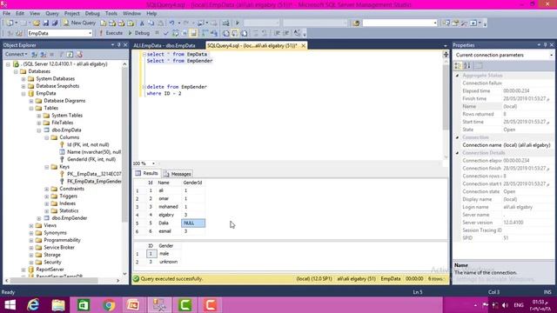557x313 pixels.
Task: Collapse the Databases tree node
Action: (16, 71)
